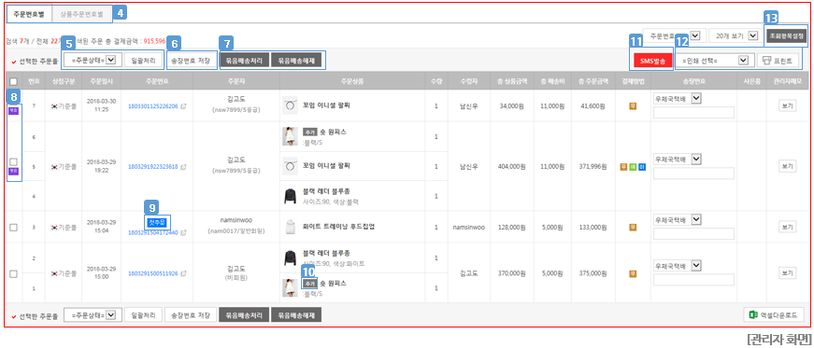
Task: Open white hoodie thumbnail for 화이트 트레이닝 후드집업
Action: click(x=291, y=227)
